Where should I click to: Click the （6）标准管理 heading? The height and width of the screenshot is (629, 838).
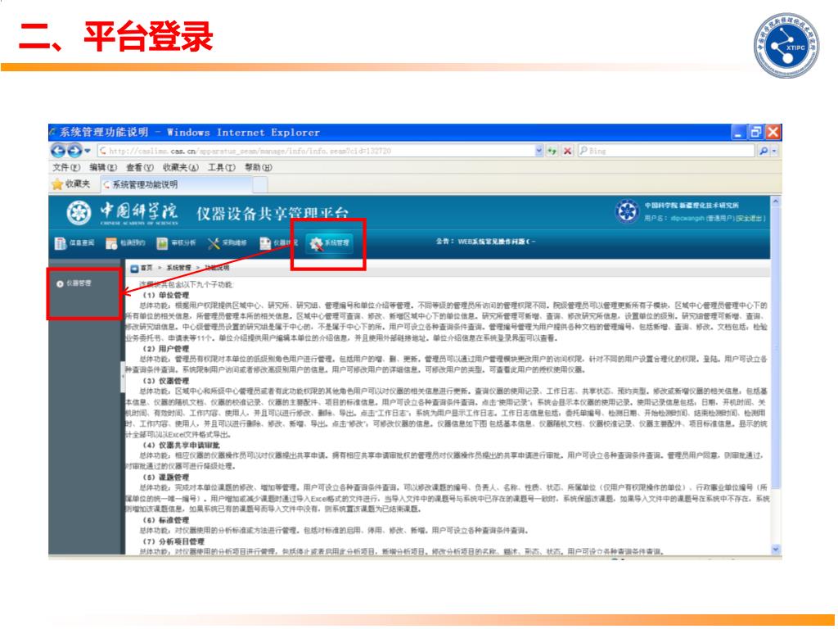click(165, 520)
